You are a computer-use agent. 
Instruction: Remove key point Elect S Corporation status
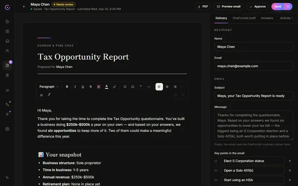coord(290,161)
